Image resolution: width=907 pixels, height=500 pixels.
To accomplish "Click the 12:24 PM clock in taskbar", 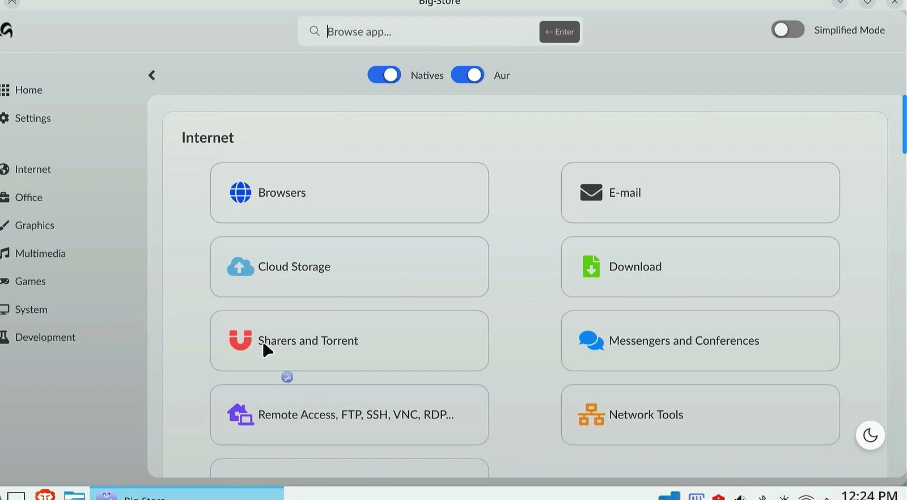I will tap(870, 495).
